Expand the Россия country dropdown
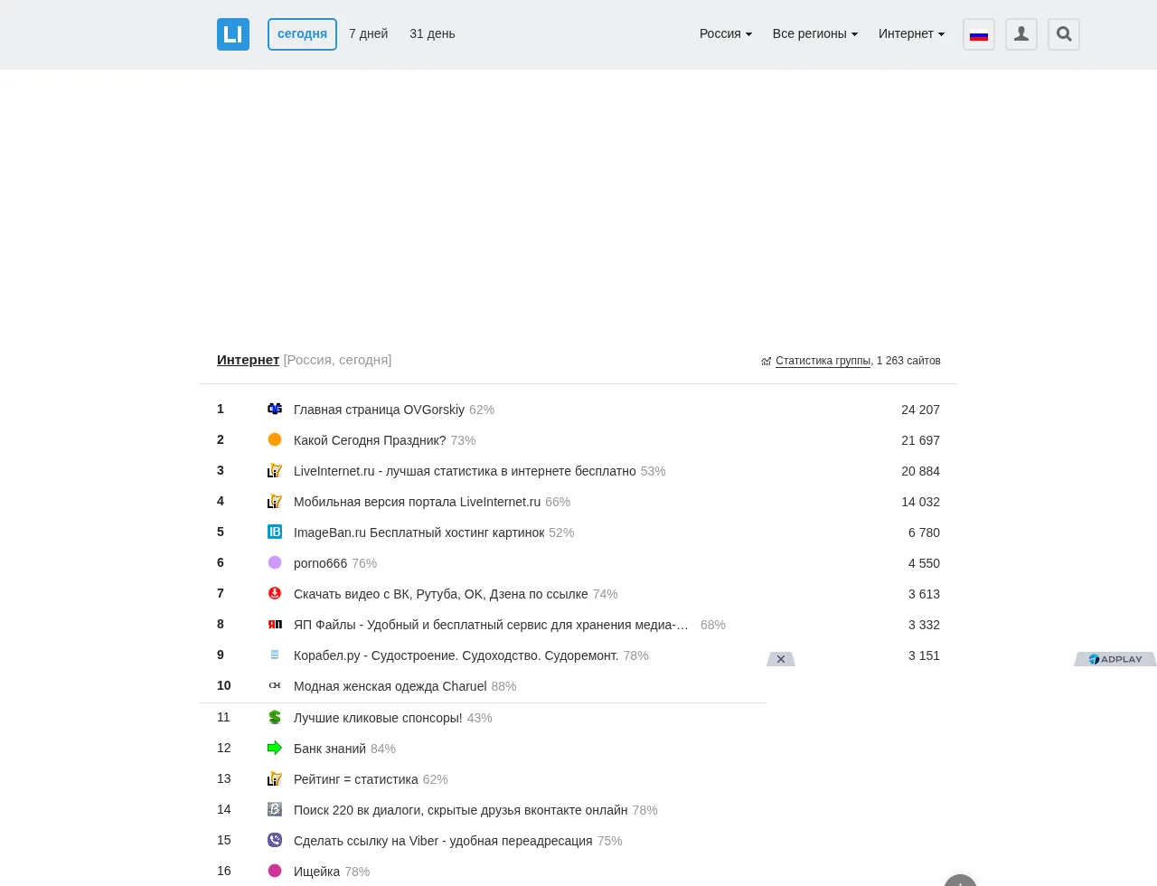Screen dimensions: 1157x886 pyautogui.click(x=726, y=33)
